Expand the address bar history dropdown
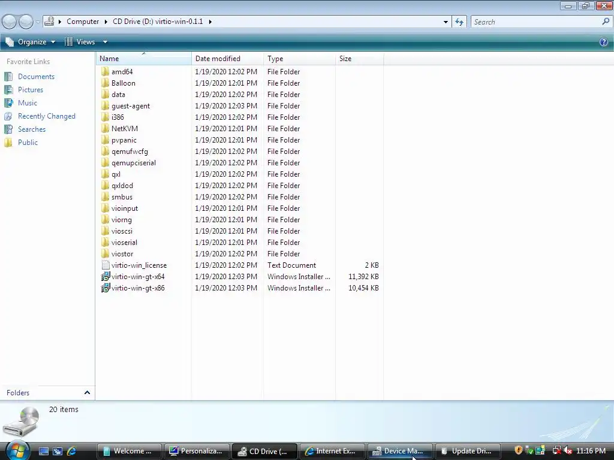The height and width of the screenshot is (460, 614). pos(446,22)
